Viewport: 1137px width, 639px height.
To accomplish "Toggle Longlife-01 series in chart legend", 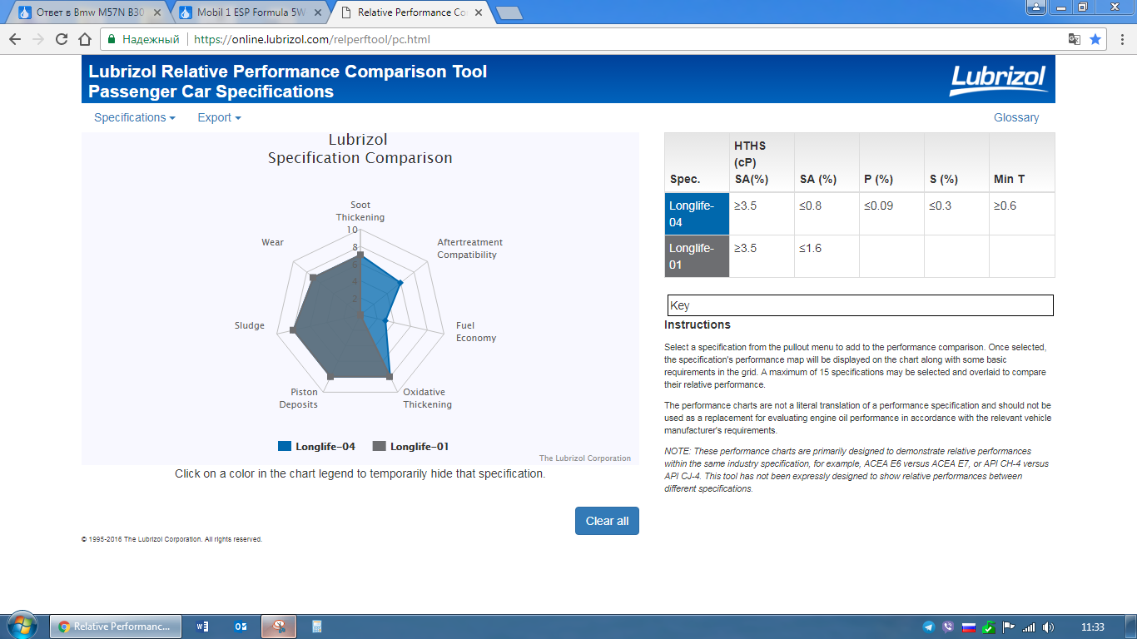I will point(411,447).
